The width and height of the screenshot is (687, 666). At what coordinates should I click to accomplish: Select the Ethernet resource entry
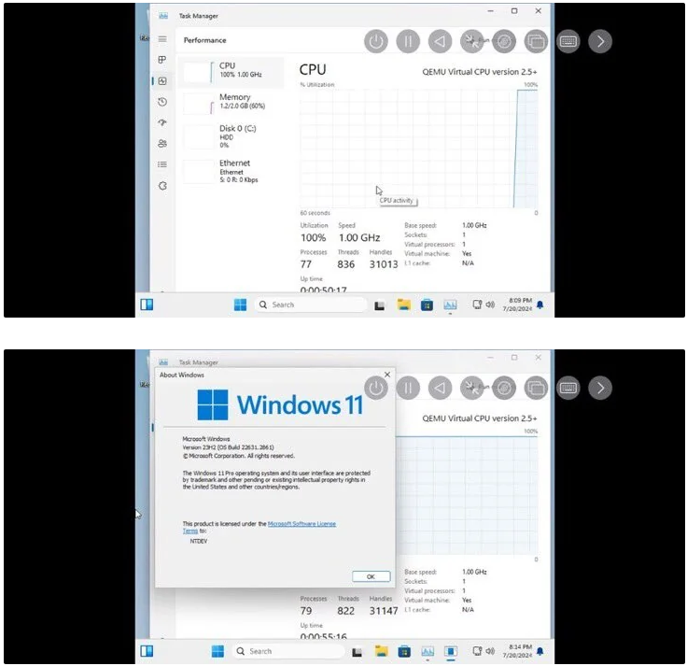click(x=233, y=171)
